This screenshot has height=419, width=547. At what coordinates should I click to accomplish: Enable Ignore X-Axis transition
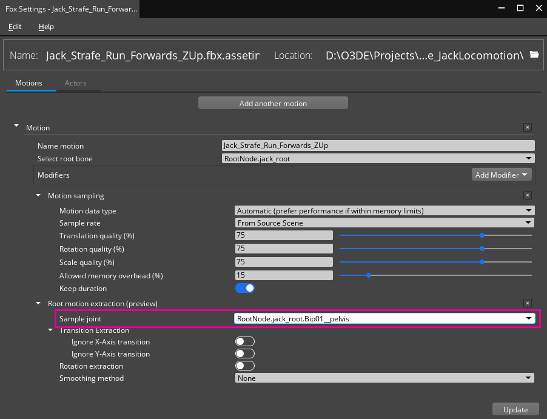click(x=245, y=341)
